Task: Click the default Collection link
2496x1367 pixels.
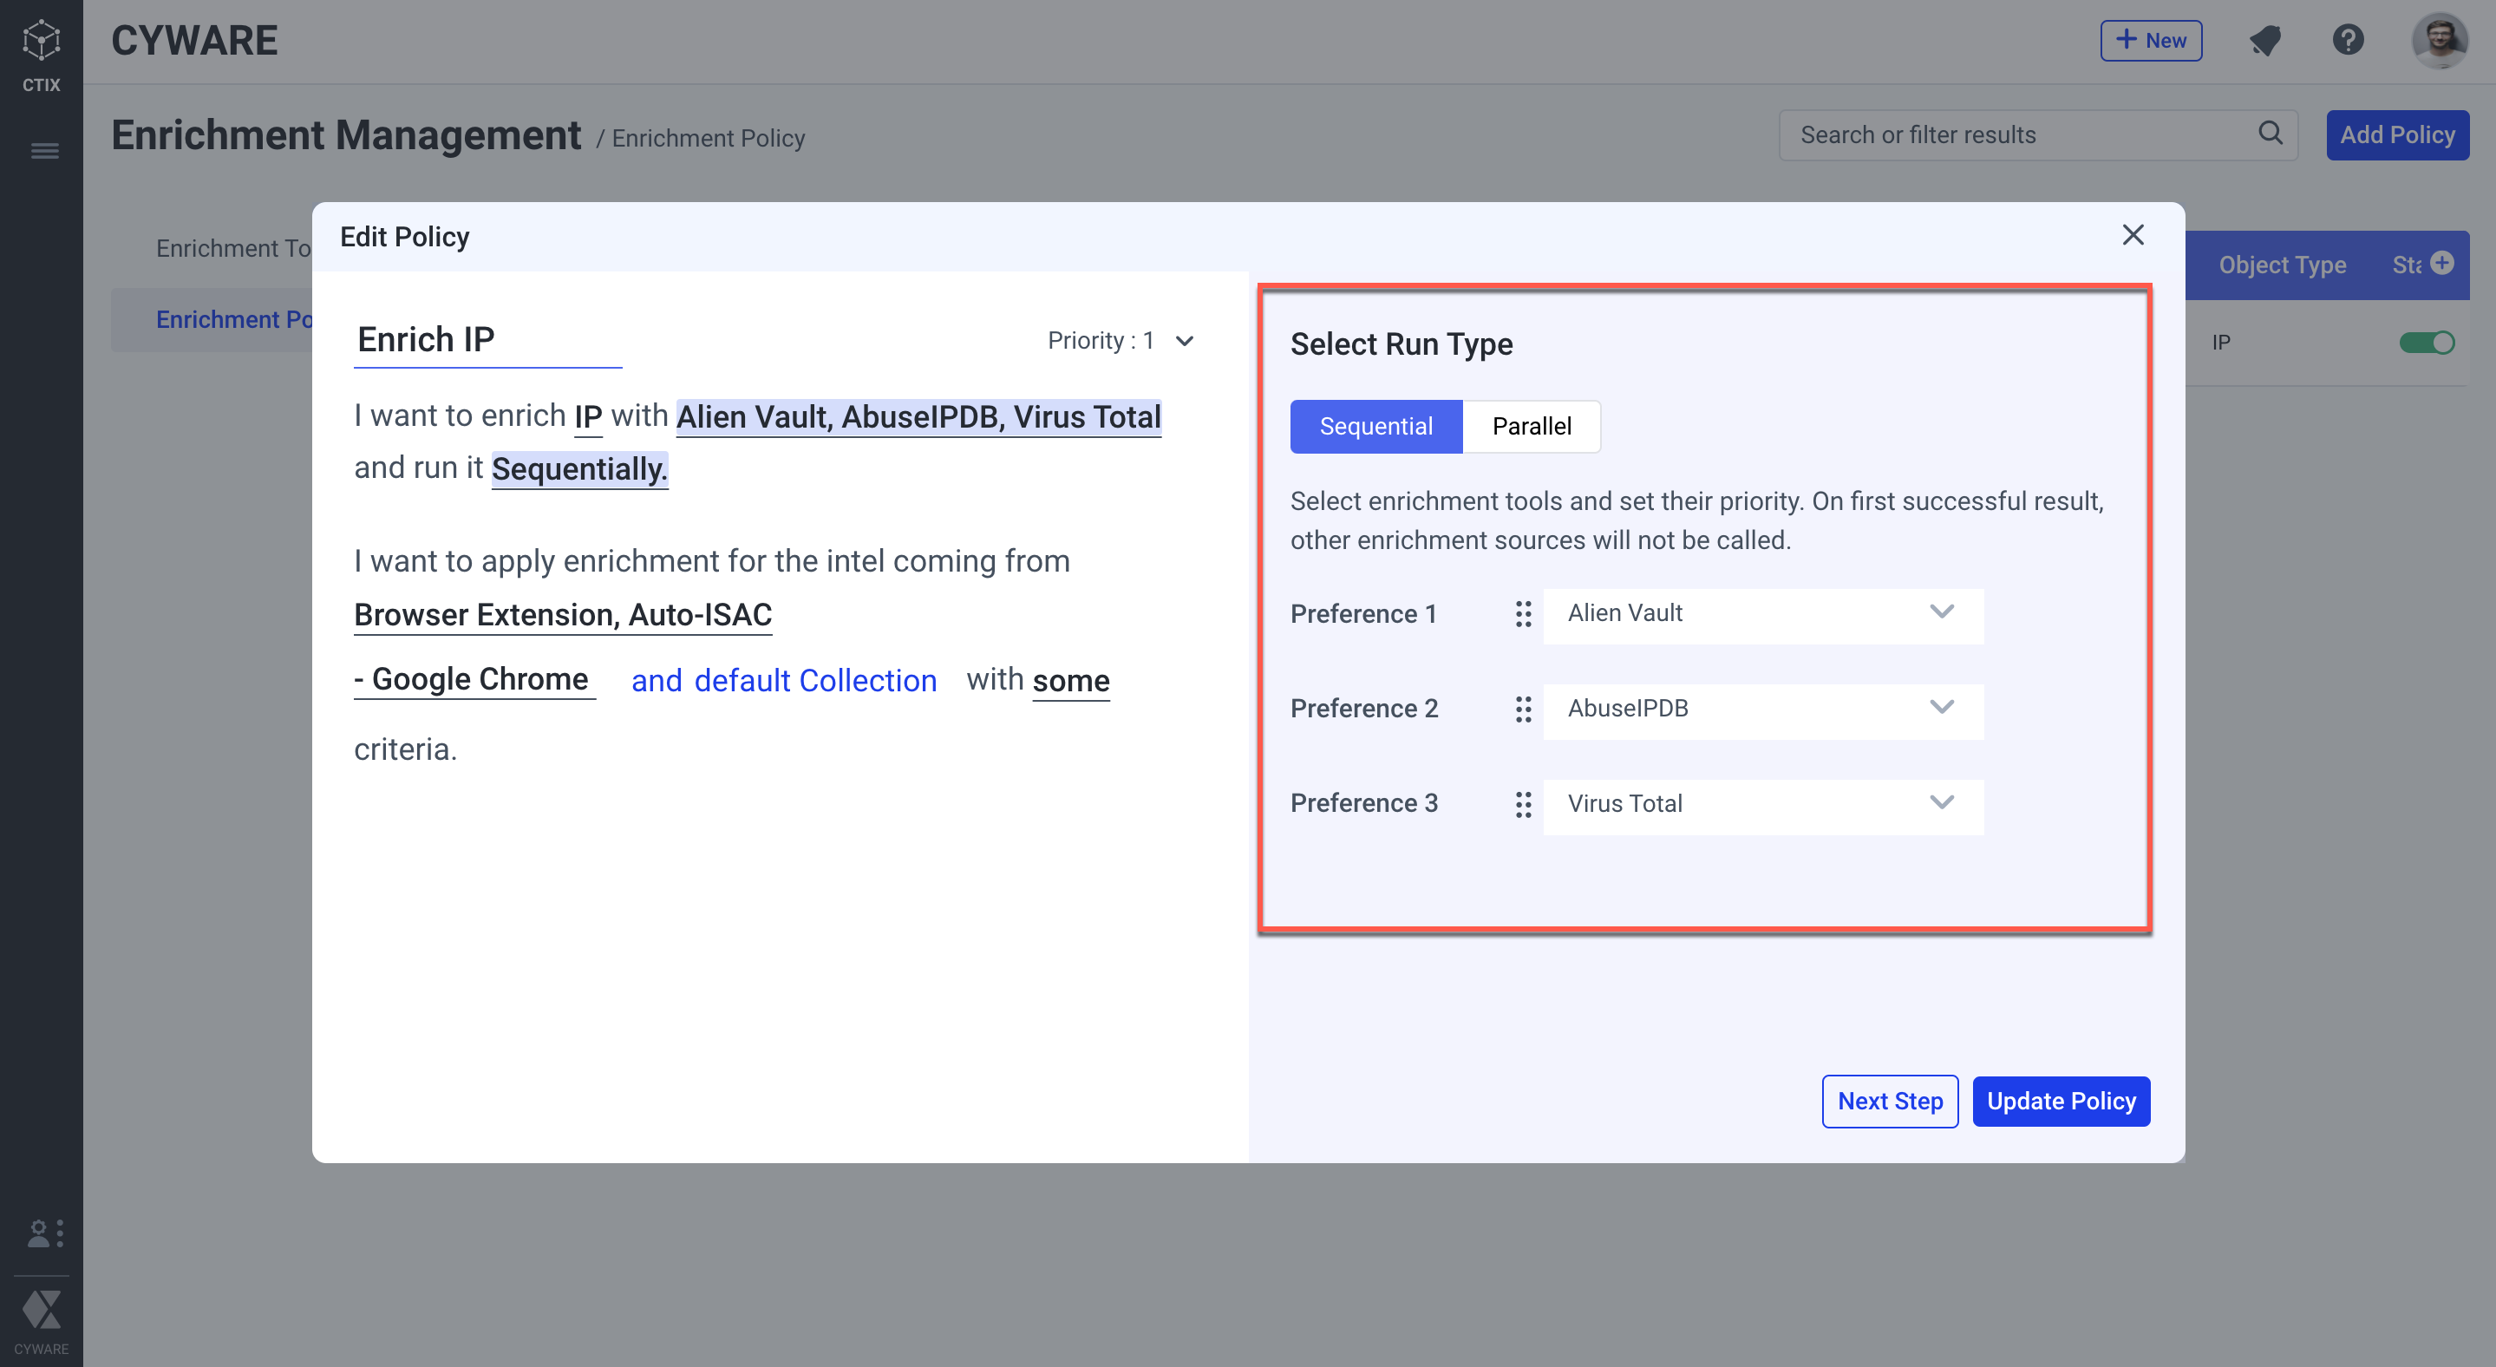Action: tap(815, 681)
